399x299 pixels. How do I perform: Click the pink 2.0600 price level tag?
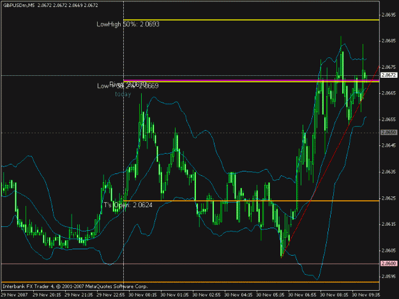pyautogui.click(x=389, y=263)
